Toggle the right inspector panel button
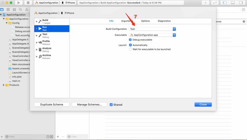This screenshot has height=140, width=247. pyautogui.click(x=241, y=3)
